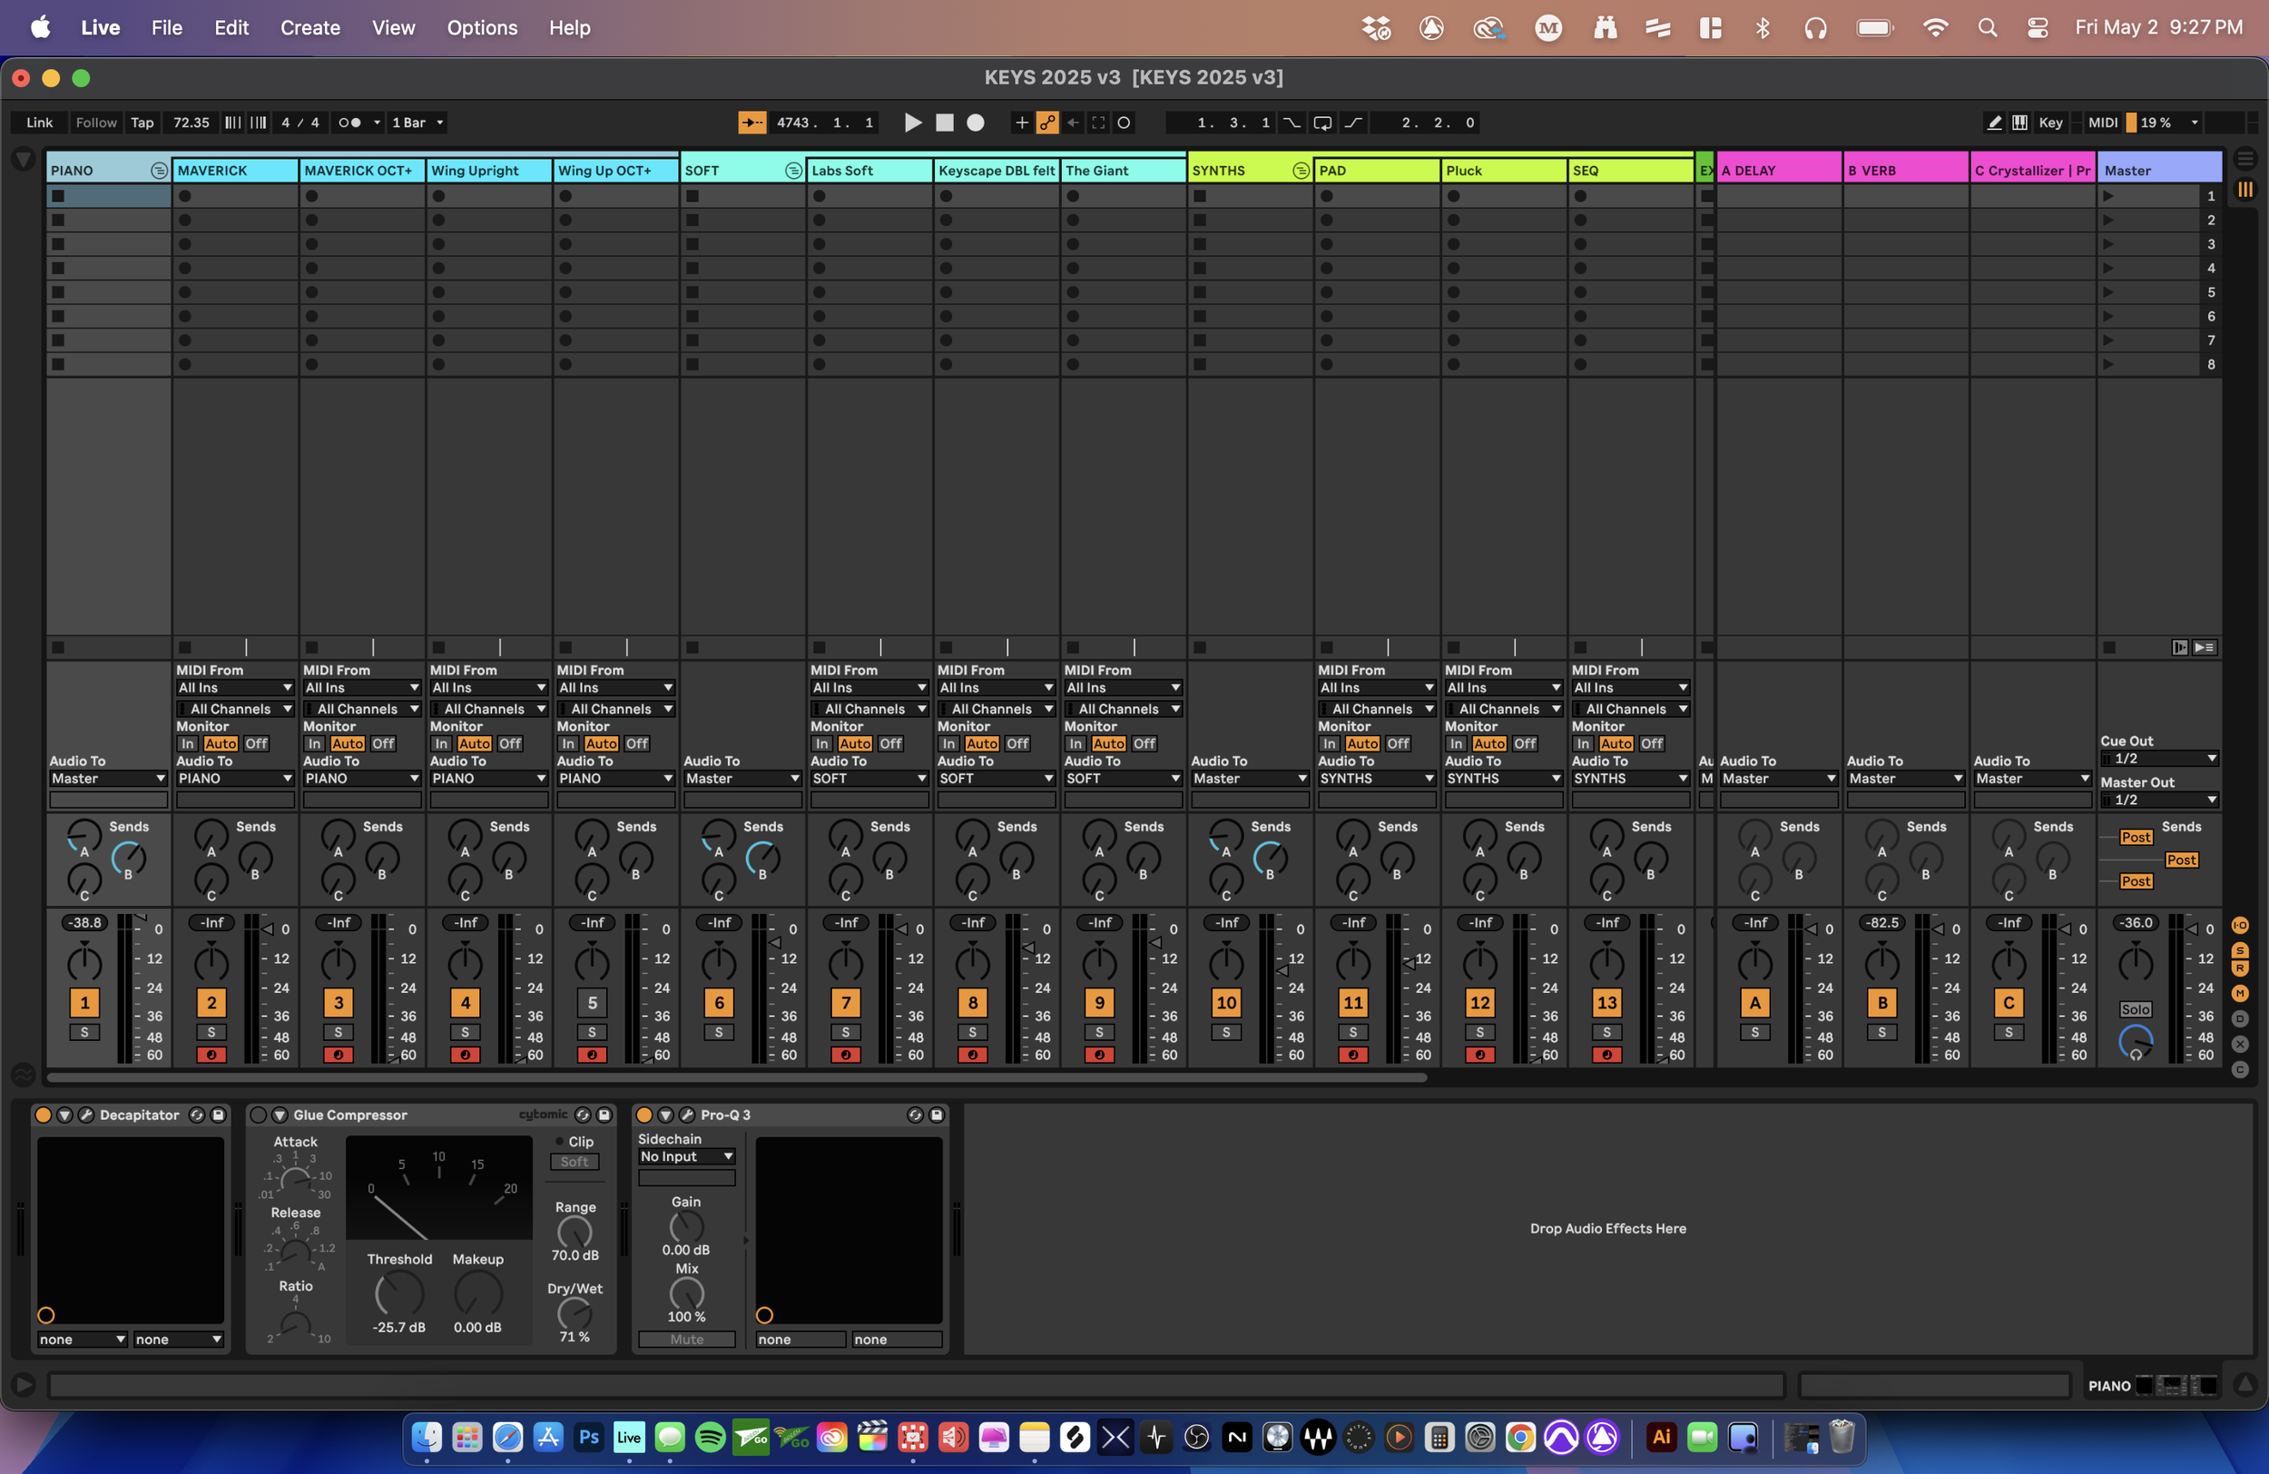
Task: Open the Options menu
Action: (x=481, y=27)
